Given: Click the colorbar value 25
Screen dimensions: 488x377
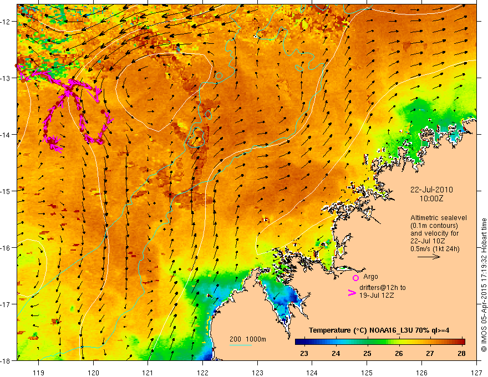Looking at the screenshot, I should (367, 353).
